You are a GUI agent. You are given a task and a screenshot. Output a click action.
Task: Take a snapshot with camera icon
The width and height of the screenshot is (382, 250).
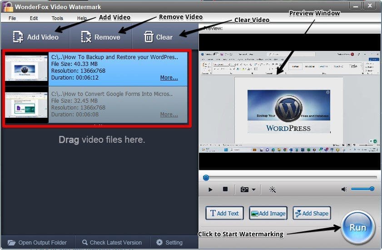244,190
